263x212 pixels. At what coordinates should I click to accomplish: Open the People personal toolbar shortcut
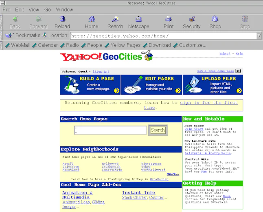tap(92, 45)
